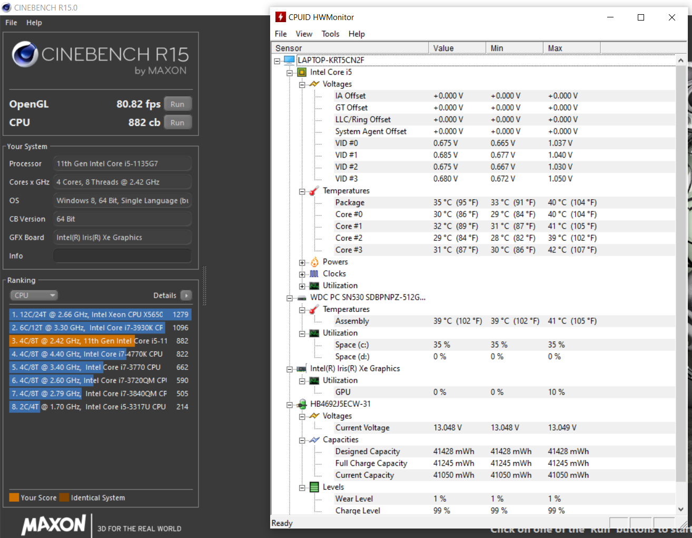Click the orange Your Score legend swatch
The width and height of the screenshot is (692, 538).
click(x=14, y=497)
